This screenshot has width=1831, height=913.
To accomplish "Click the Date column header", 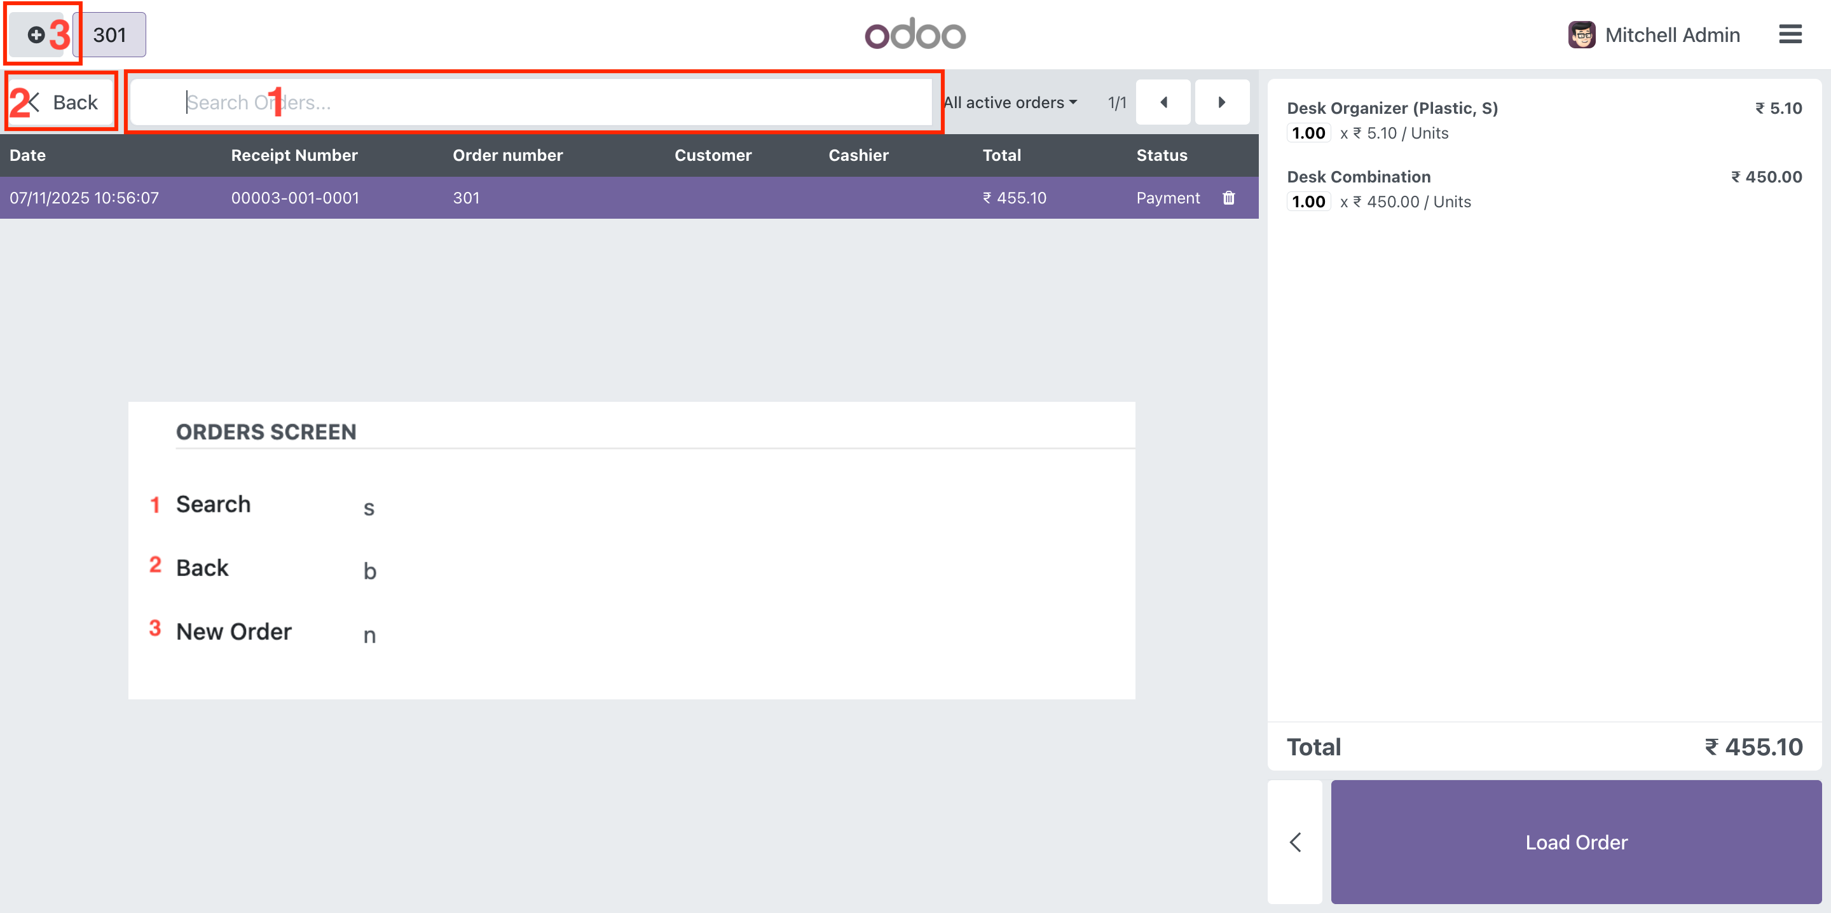I will click(28, 155).
